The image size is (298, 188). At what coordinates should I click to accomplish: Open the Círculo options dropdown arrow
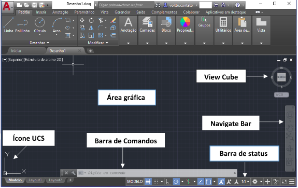click(x=40, y=35)
